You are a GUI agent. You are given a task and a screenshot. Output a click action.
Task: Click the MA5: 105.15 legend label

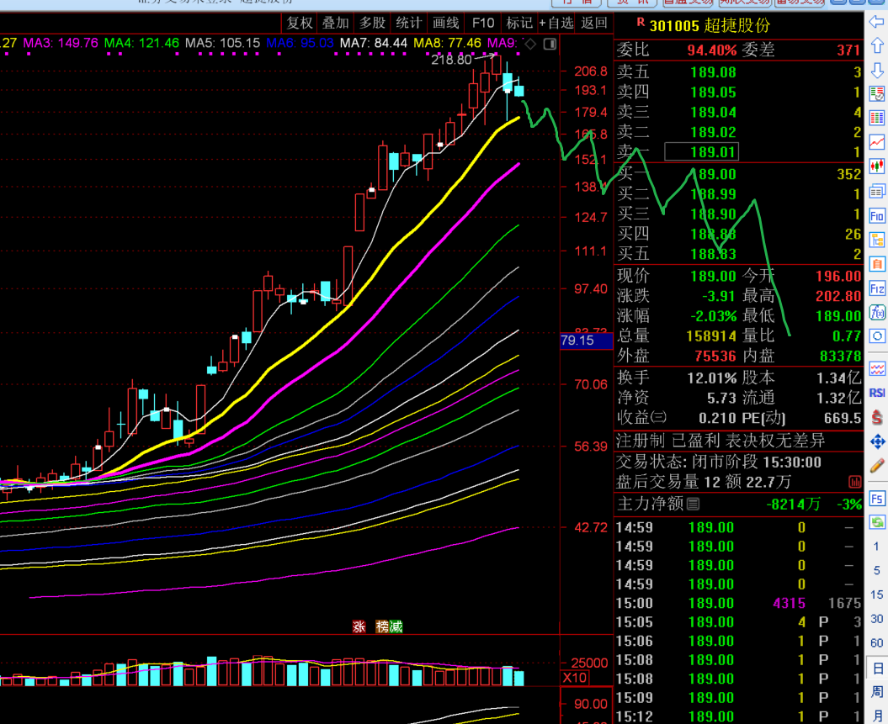coord(222,43)
